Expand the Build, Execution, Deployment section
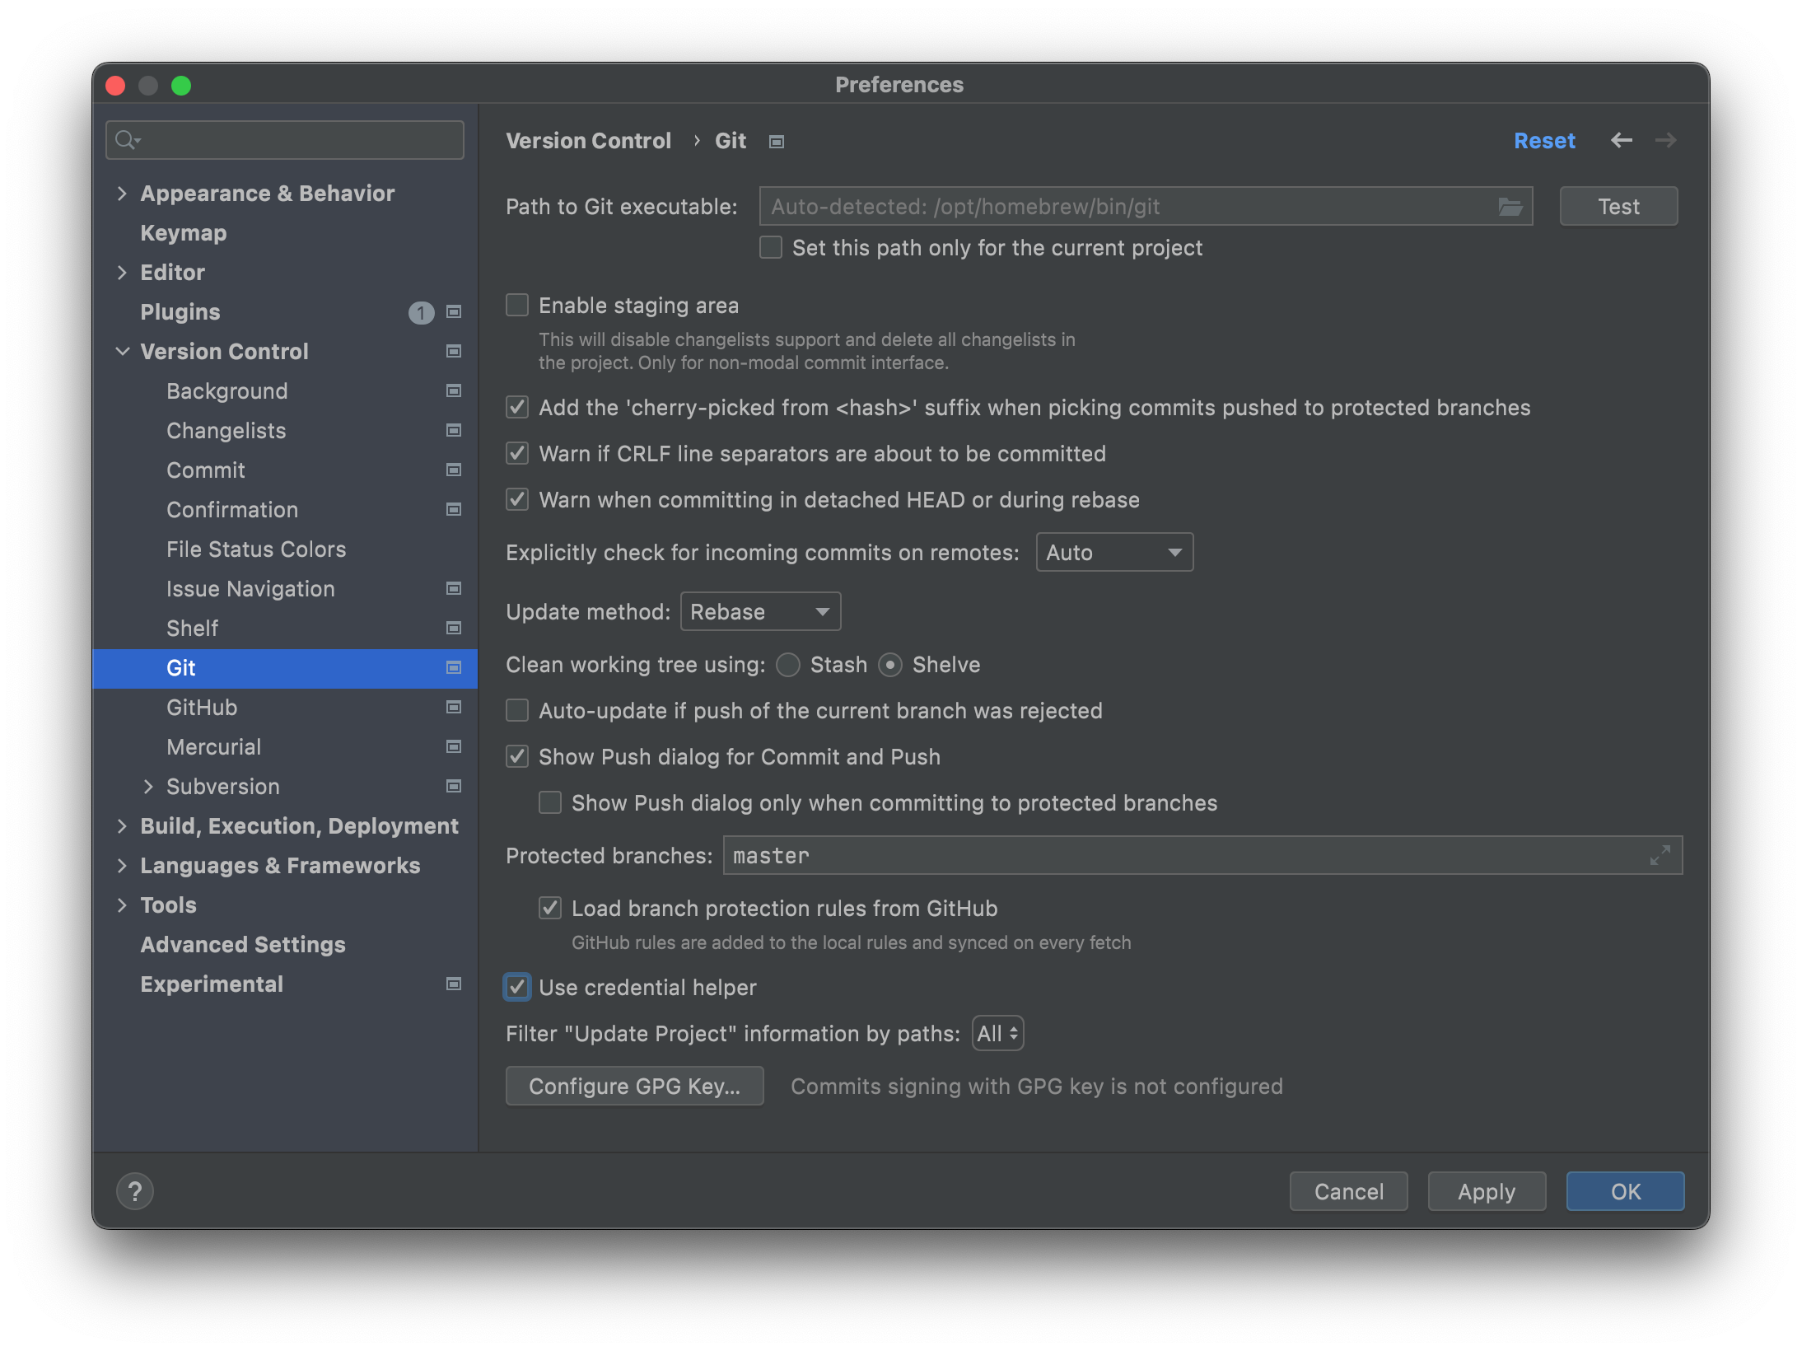This screenshot has height=1351, width=1802. [x=122, y=825]
